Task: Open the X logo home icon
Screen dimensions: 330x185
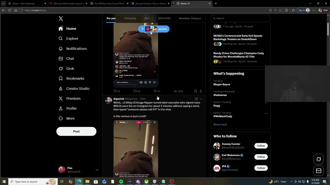Action: (61, 18)
